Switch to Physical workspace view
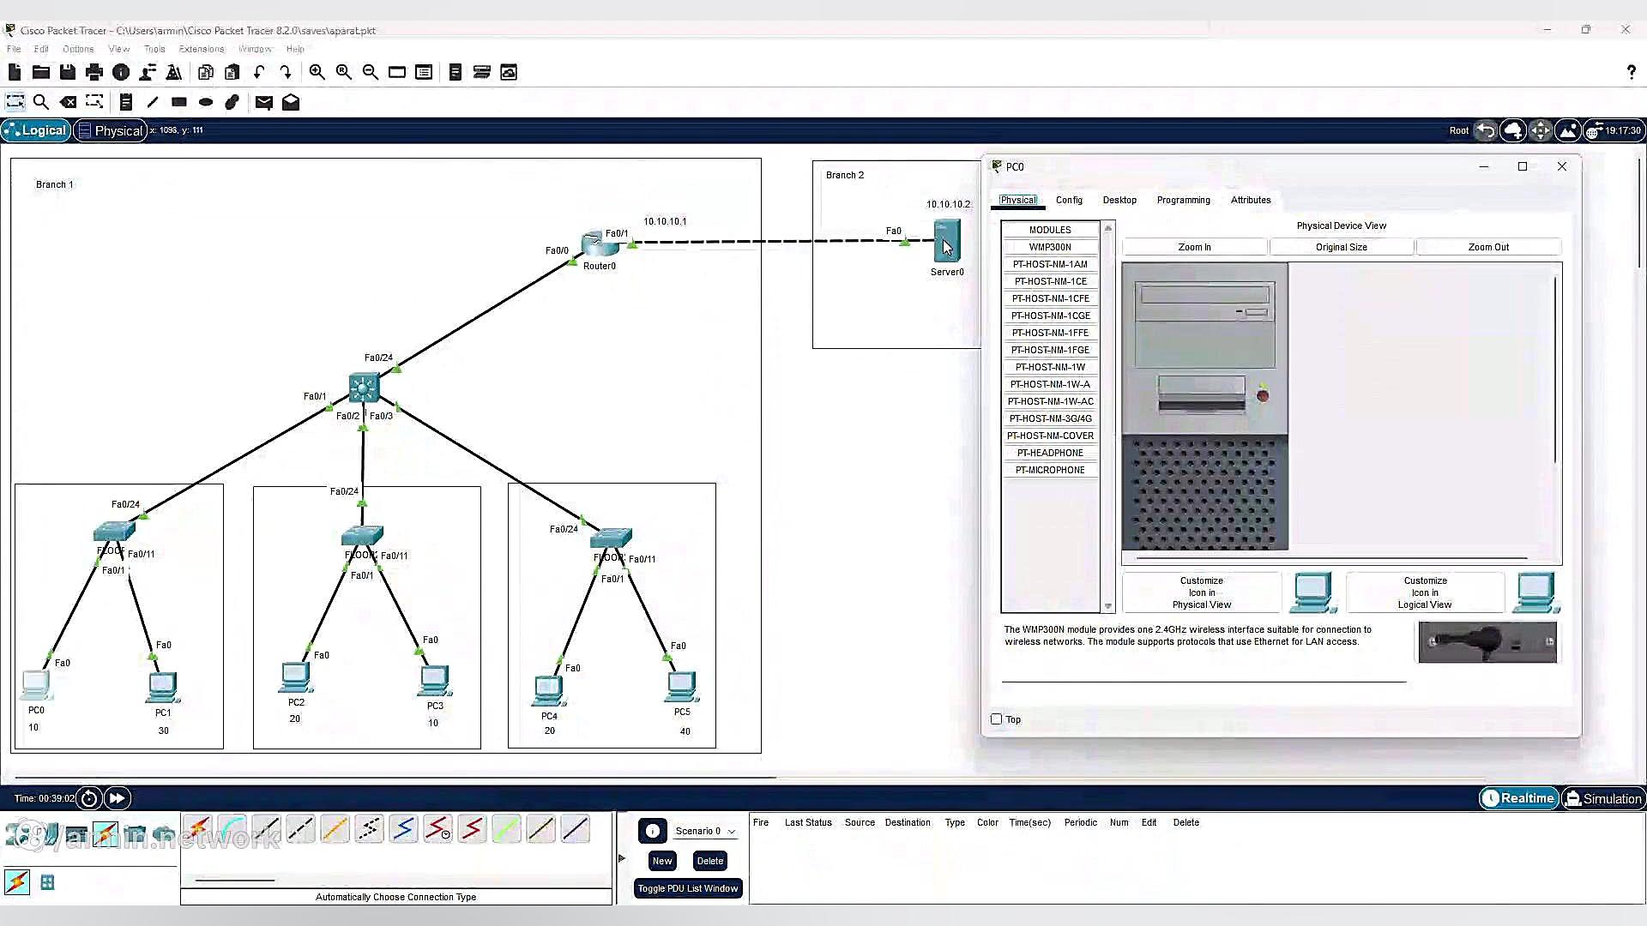 [110, 130]
